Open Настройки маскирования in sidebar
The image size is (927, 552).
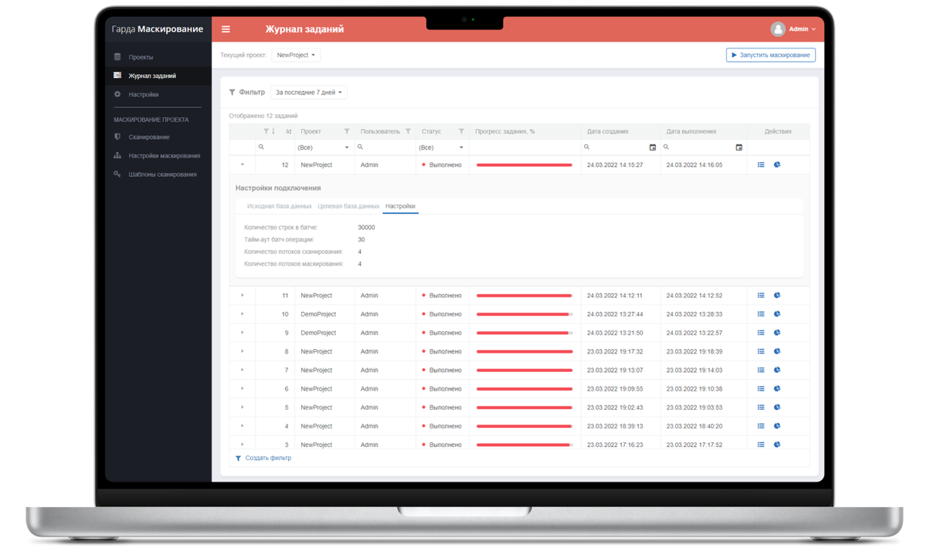(x=164, y=156)
